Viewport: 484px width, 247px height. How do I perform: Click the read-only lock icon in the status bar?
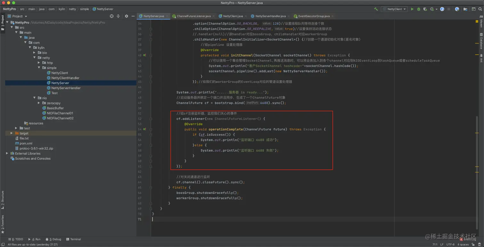point(473,244)
